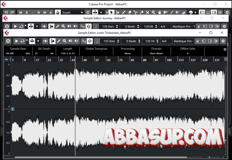Step the 0 Beats value in Justin Timberlake editor

[x=139, y=41]
